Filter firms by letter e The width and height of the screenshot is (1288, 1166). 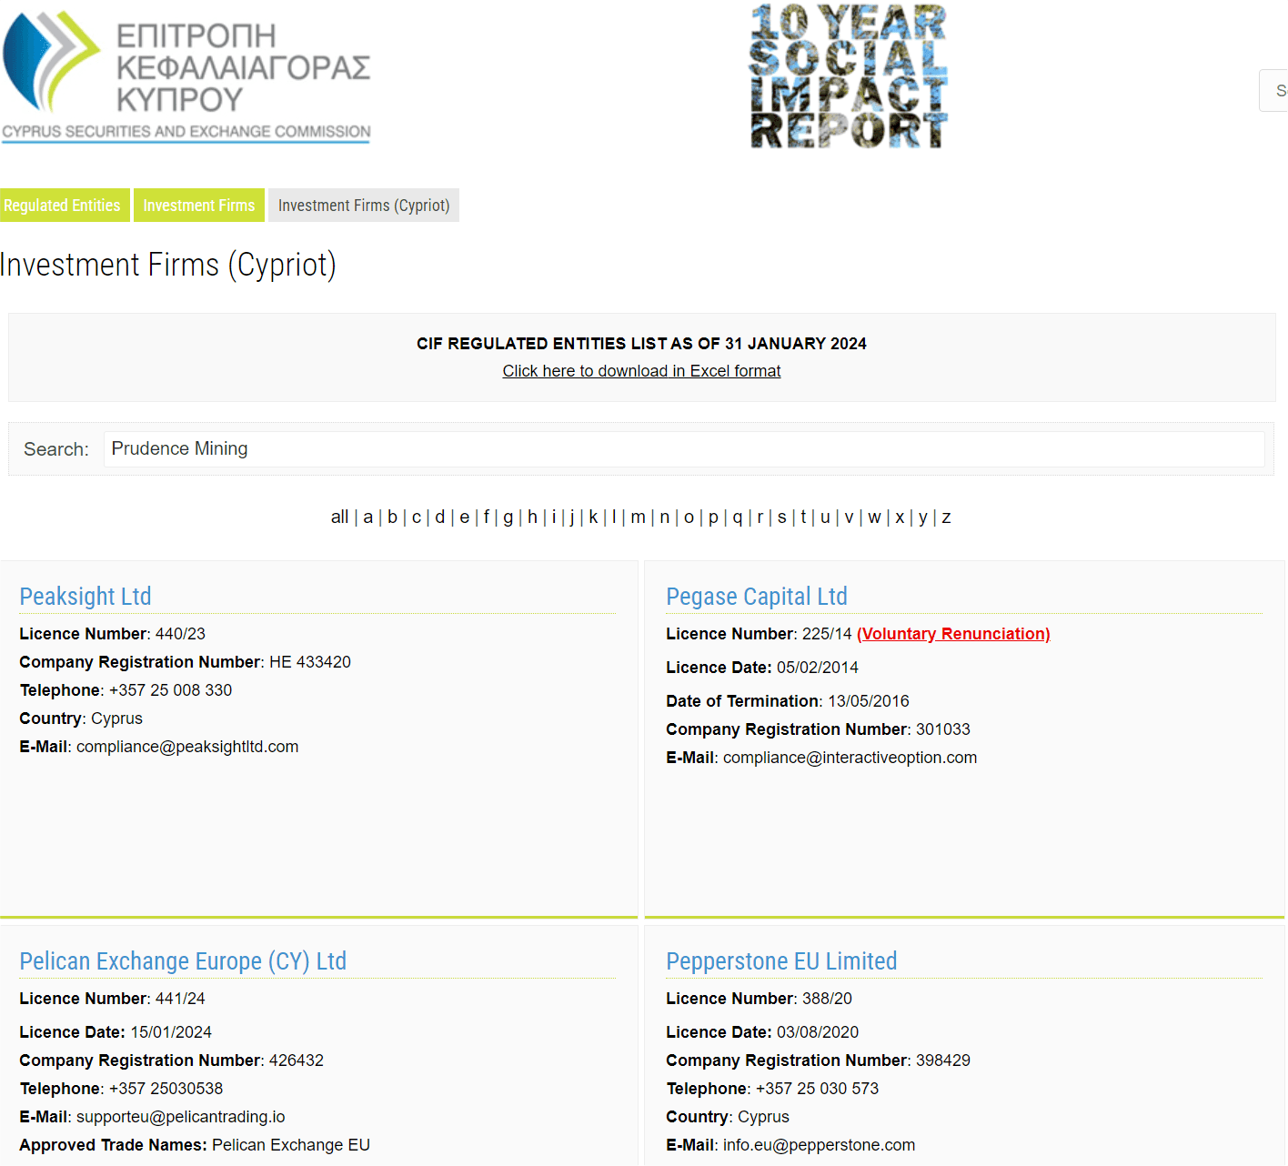click(465, 518)
